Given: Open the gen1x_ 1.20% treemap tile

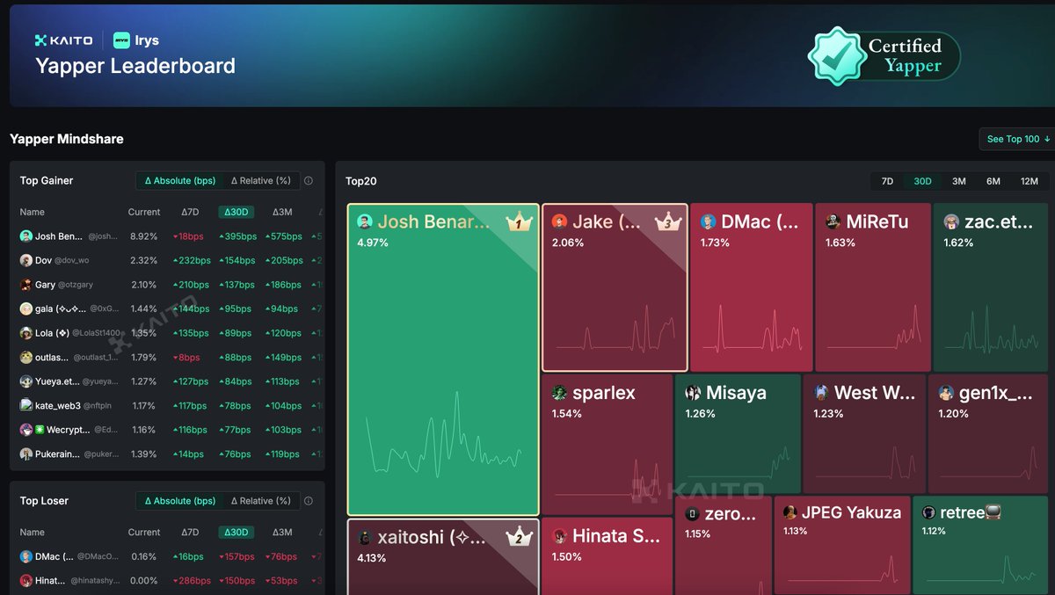Looking at the screenshot, I should [x=988, y=433].
